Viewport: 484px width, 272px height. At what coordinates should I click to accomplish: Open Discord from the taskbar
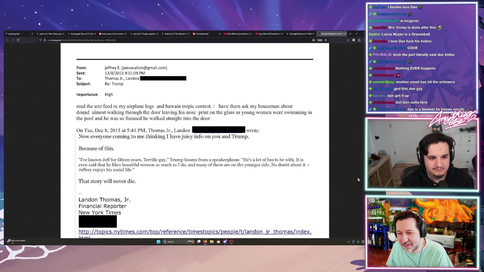(x=225, y=242)
